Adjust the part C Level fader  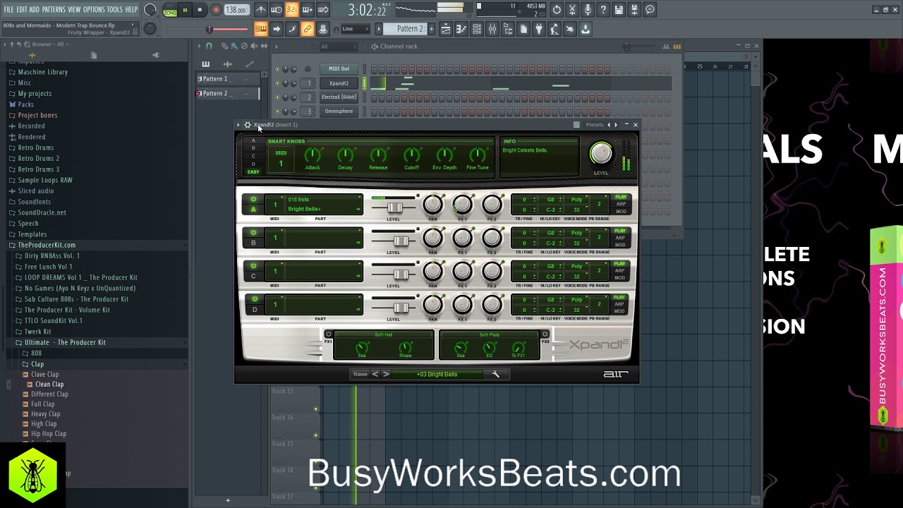click(x=401, y=274)
